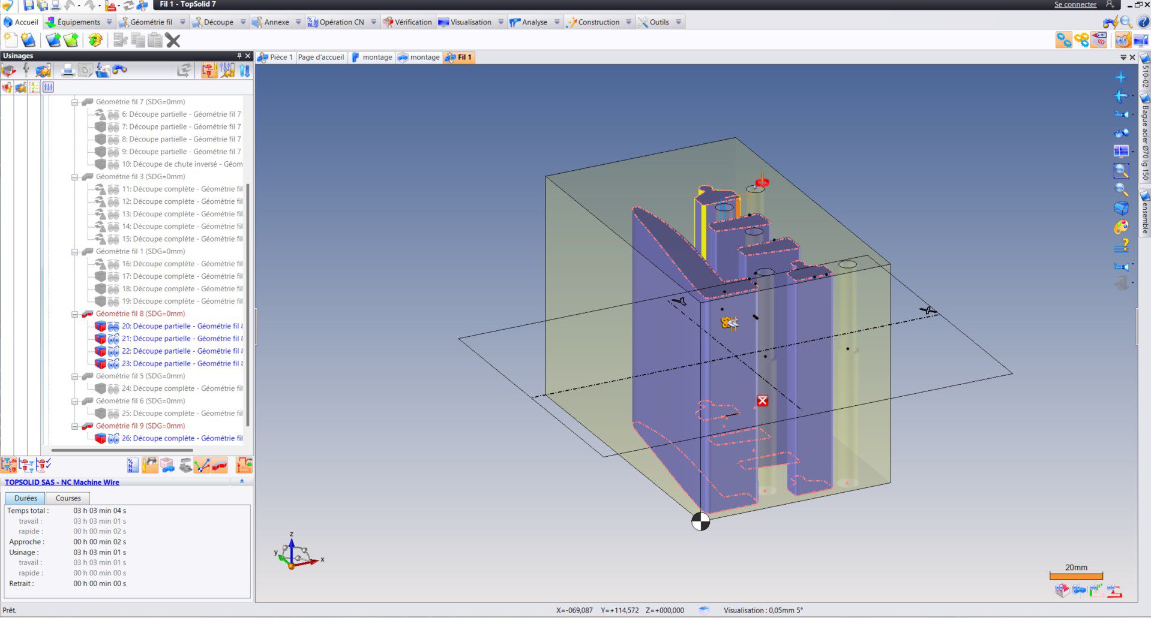The width and height of the screenshot is (1151, 618).
Task: Open TOPSOLID SAS - NC Machine Wire link
Action: (x=62, y=482)
